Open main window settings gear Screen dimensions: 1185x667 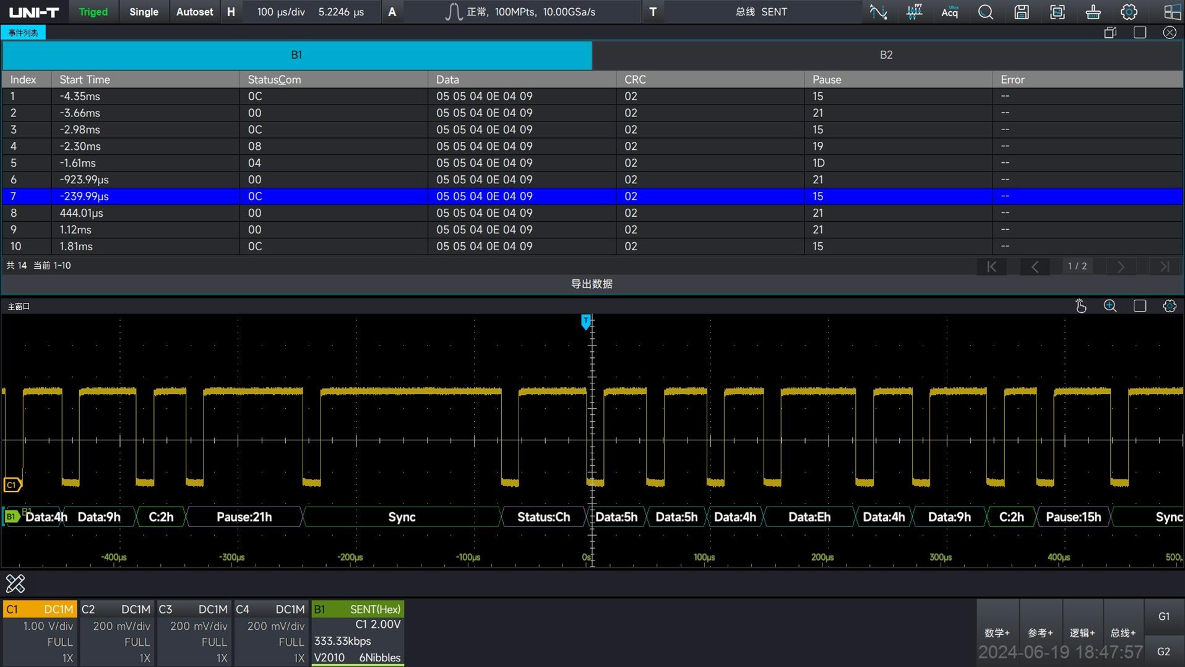(x=1170, y=306)
